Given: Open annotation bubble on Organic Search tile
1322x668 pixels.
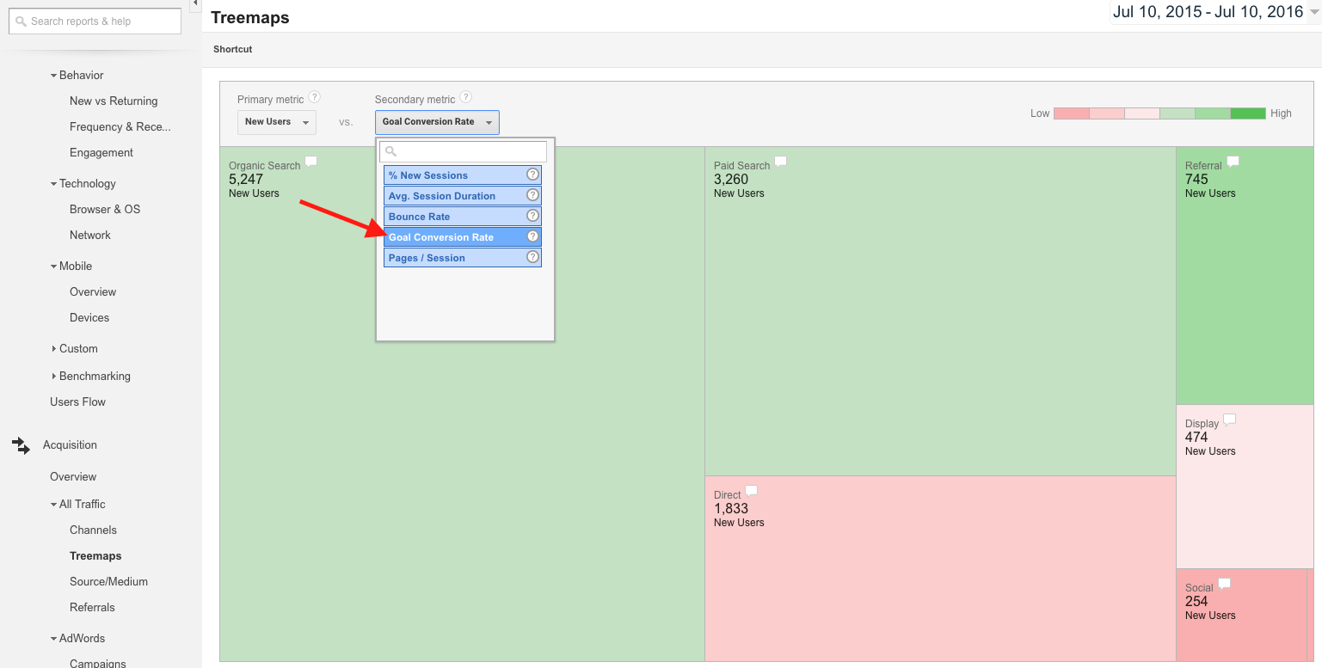Looking at the screenshot, I should pyautogui.click(x=311, y=162).
